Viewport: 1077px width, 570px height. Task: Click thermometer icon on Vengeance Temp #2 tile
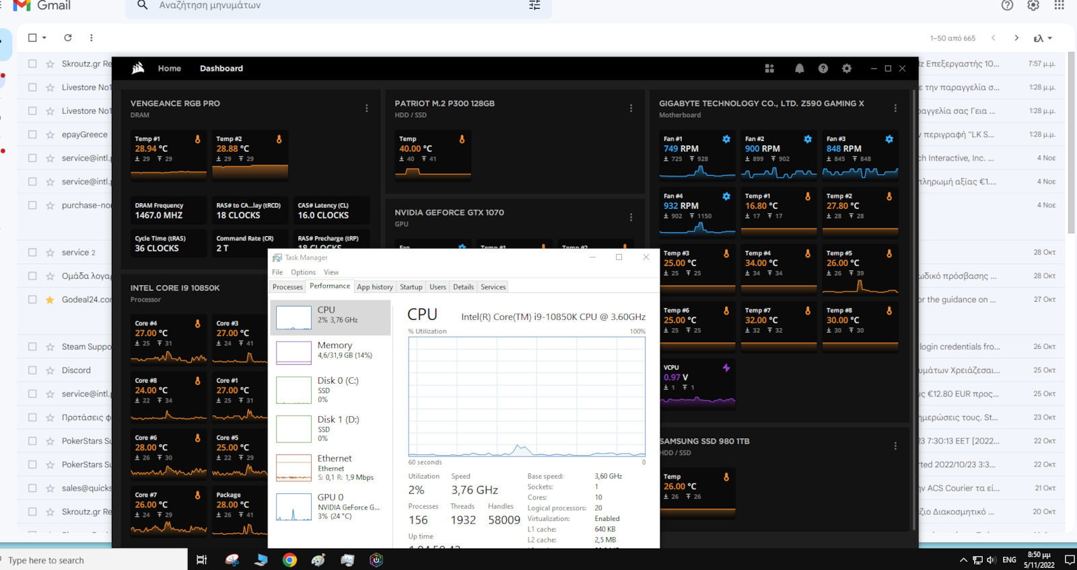click(x=279, y=139)
